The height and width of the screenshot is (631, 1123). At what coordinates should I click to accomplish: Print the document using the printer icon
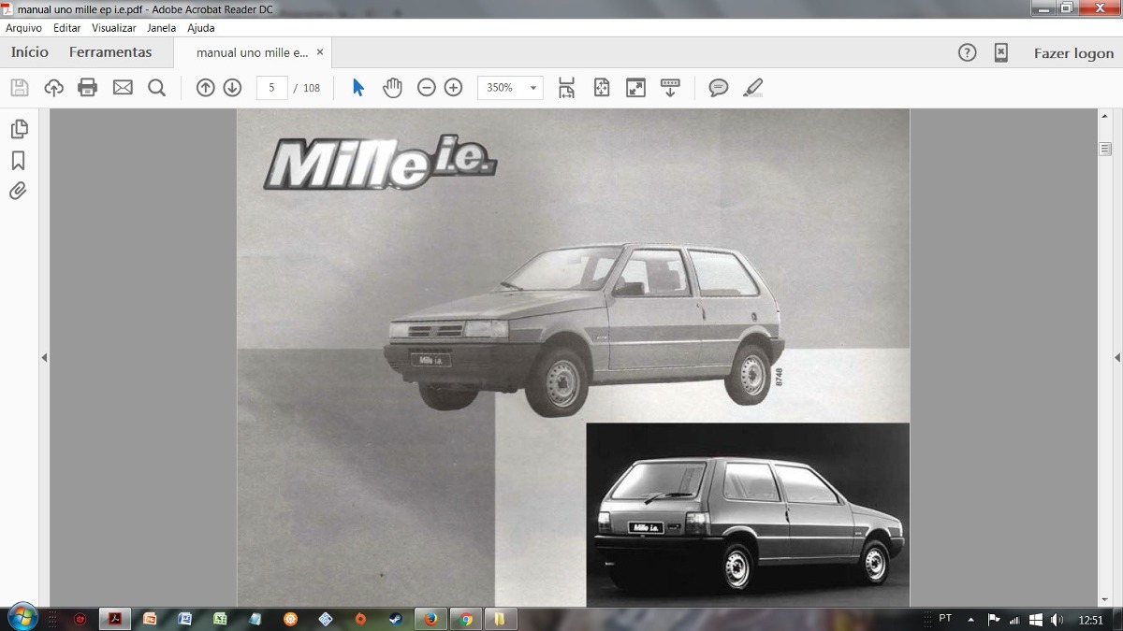[88, 88]
